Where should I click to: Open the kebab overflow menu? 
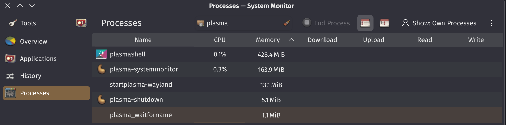[x=492, y=23]
